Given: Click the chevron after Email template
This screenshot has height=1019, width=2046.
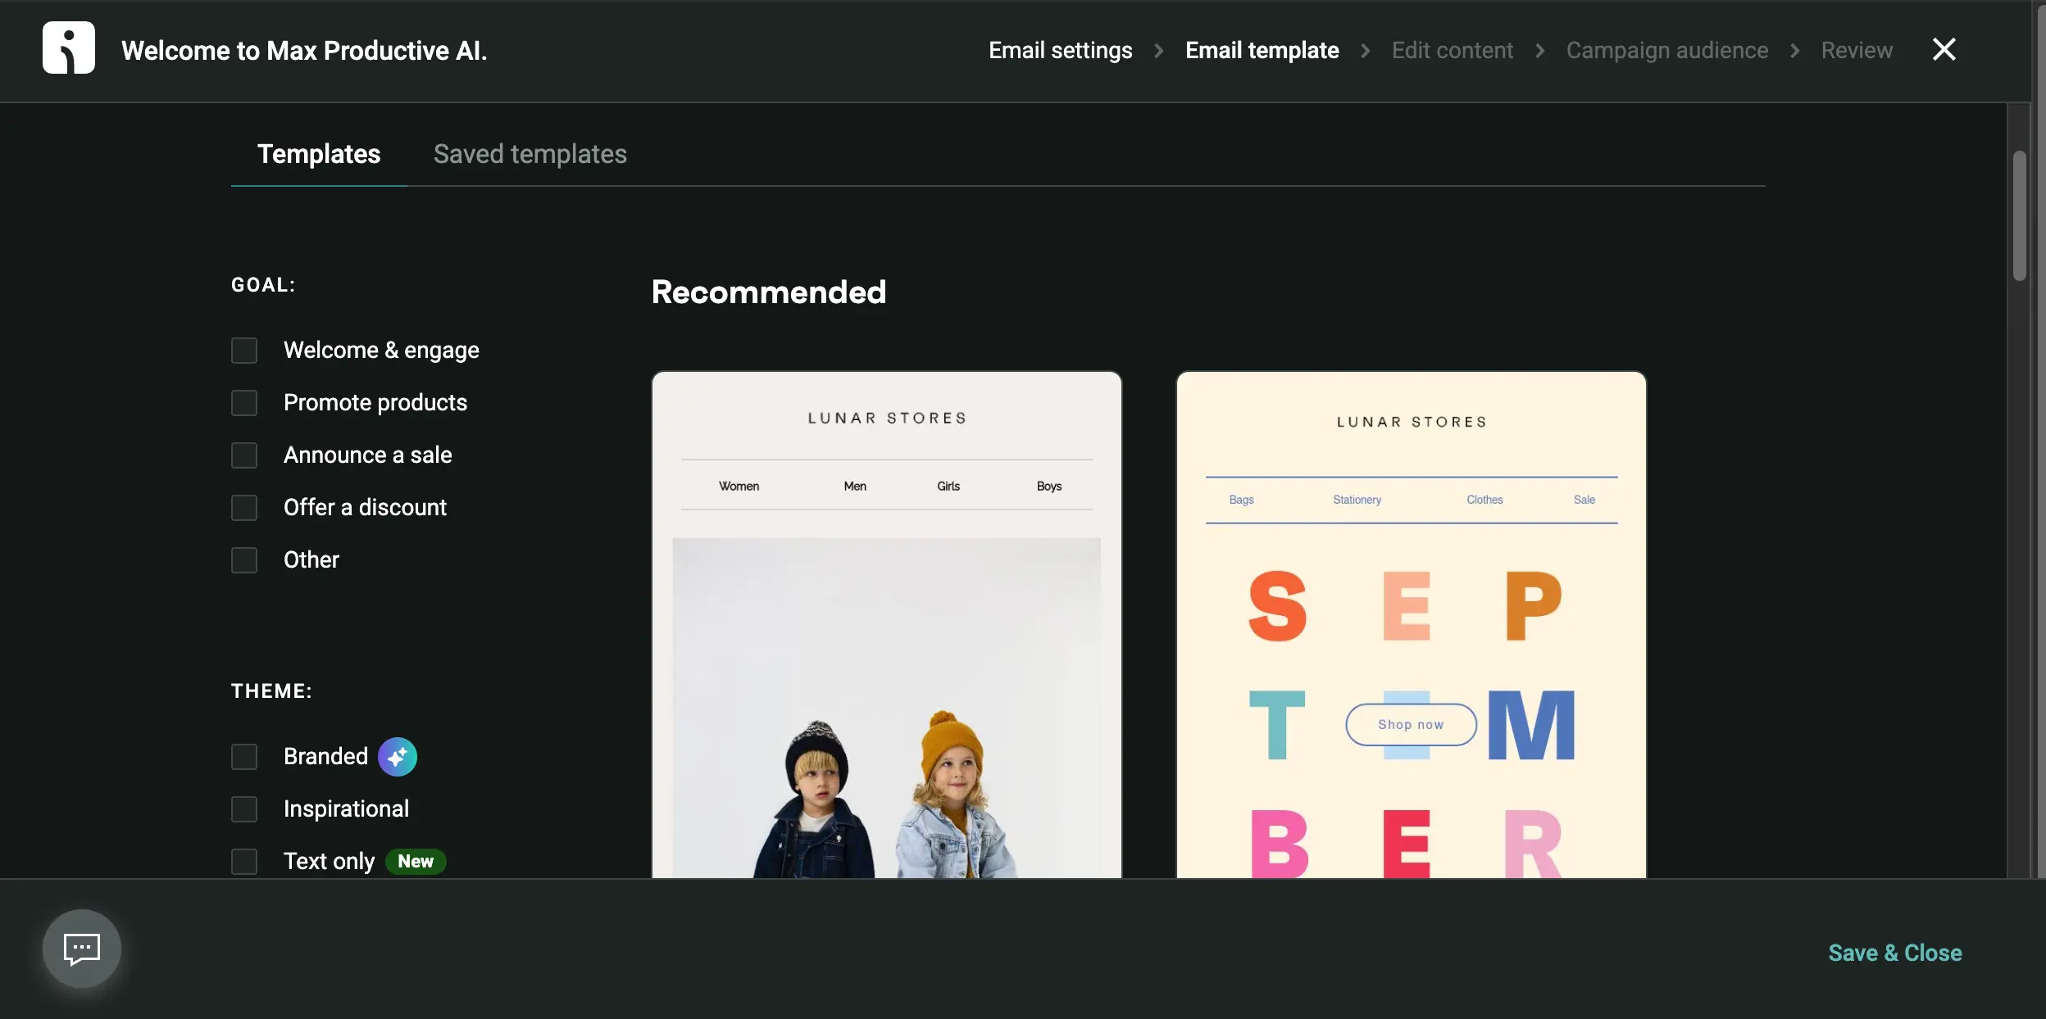Looking at the screenshot, I should pyautogui.click(x=1366, y=51).
